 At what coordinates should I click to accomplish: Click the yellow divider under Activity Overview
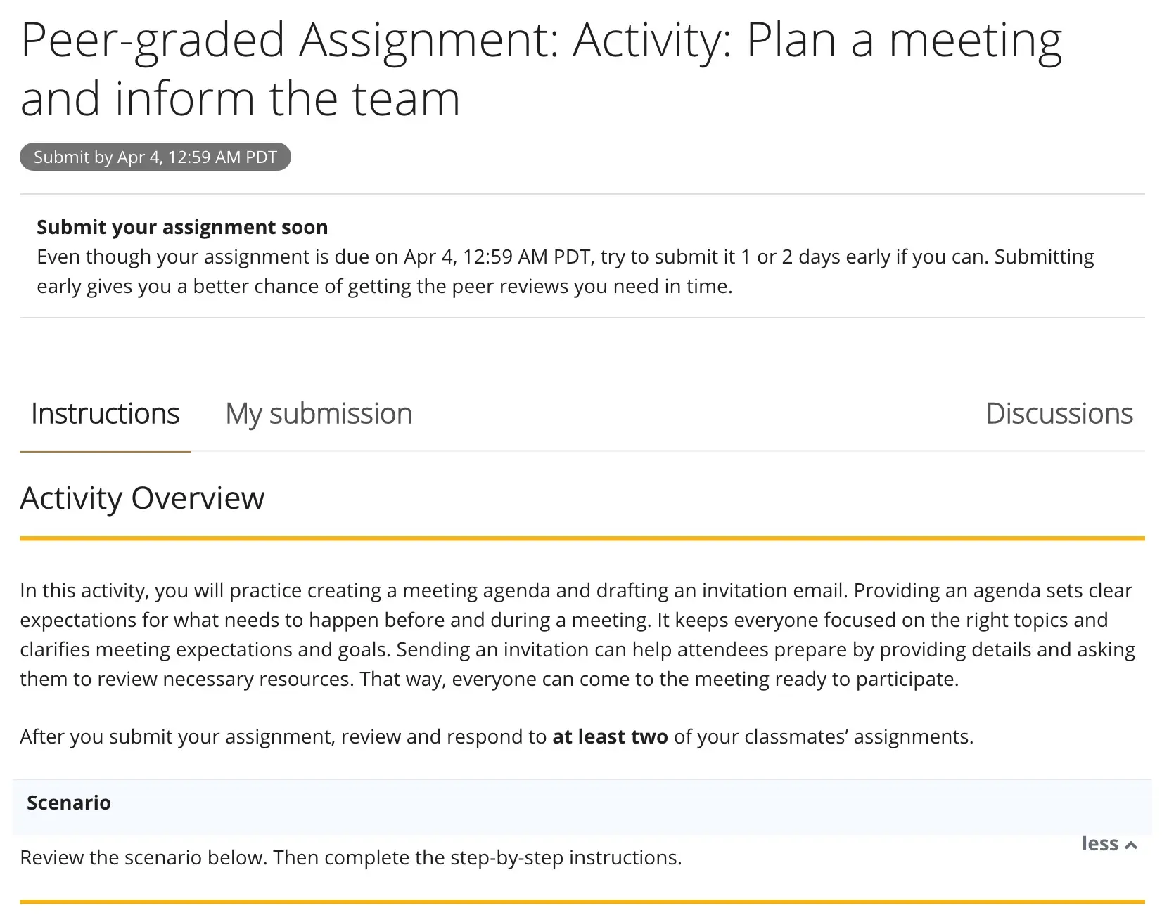pos(582,539)
